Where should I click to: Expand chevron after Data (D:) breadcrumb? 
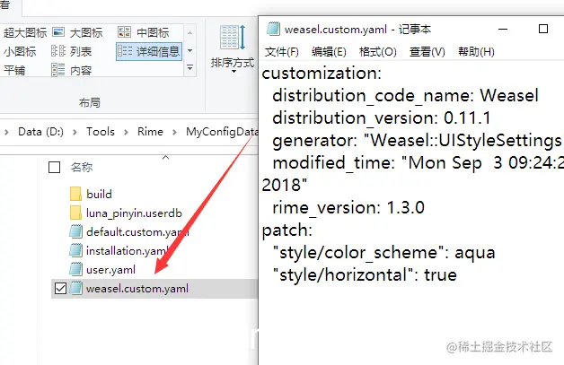coord(75,132)
